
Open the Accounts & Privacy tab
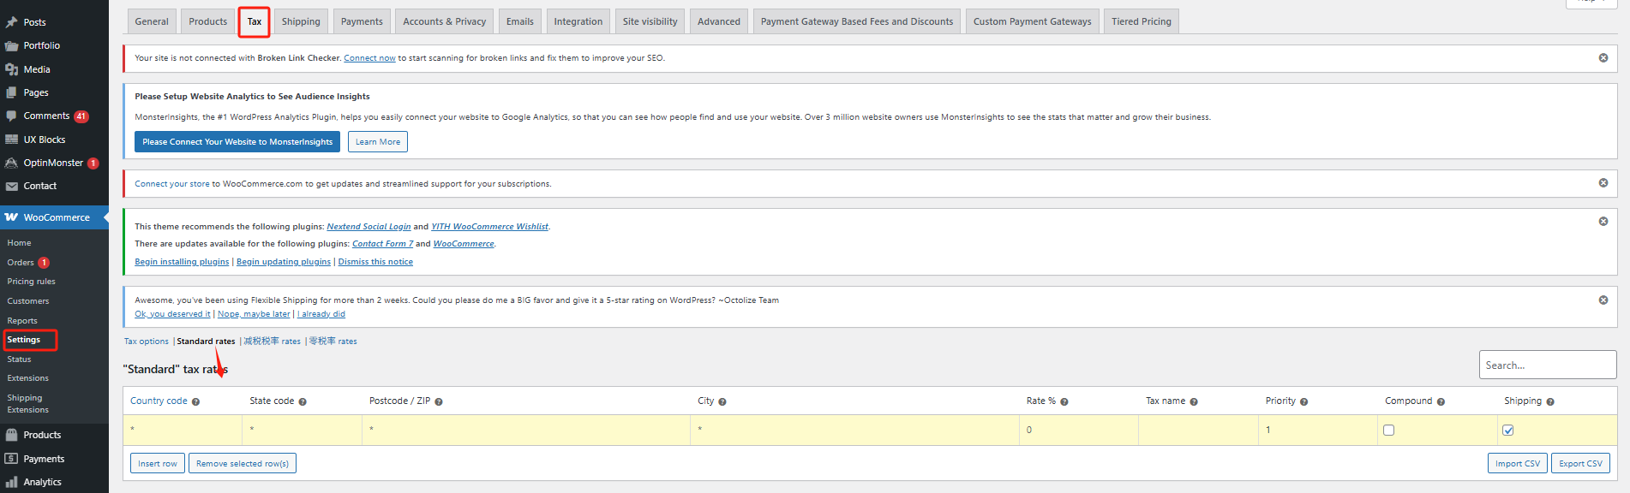pos(445,21)
